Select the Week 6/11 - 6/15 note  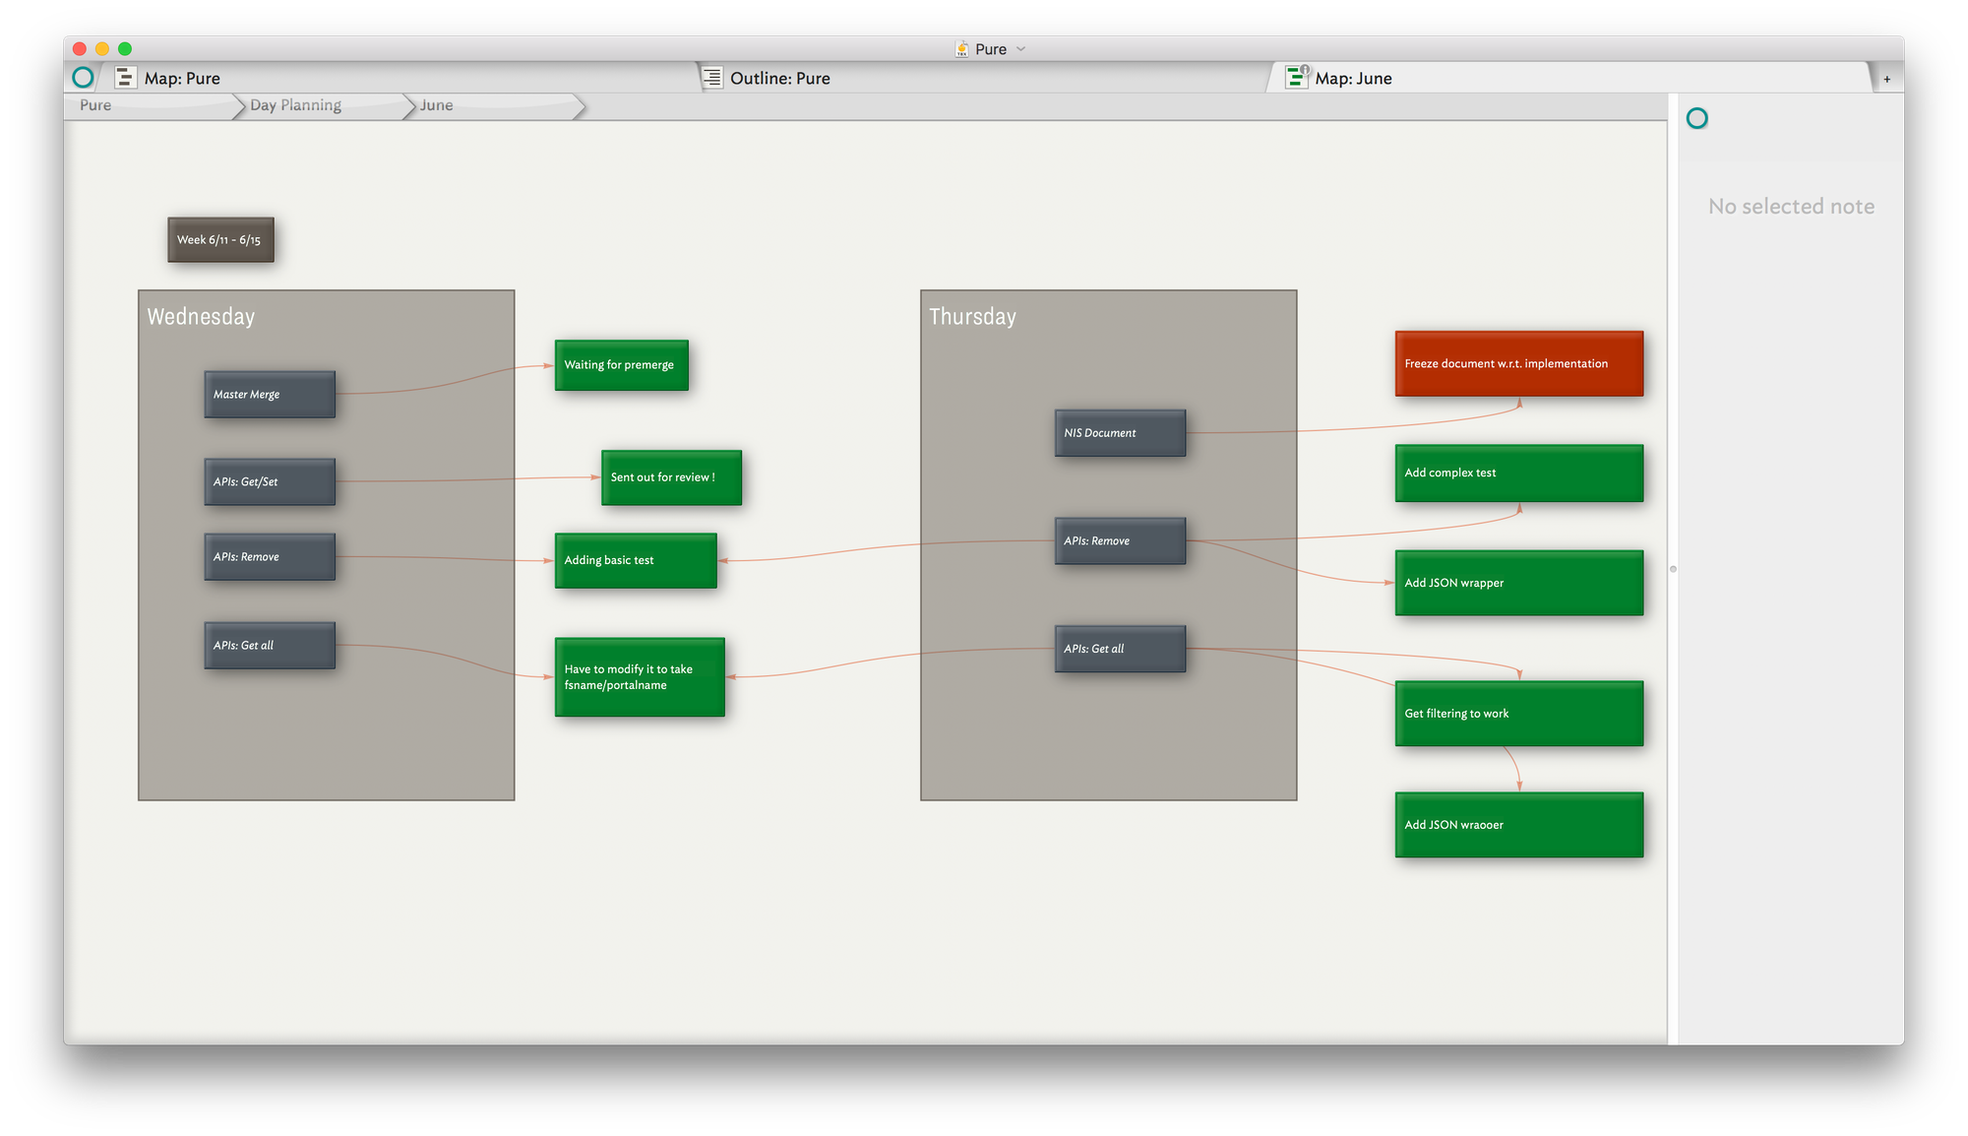(x=219, y=239)
